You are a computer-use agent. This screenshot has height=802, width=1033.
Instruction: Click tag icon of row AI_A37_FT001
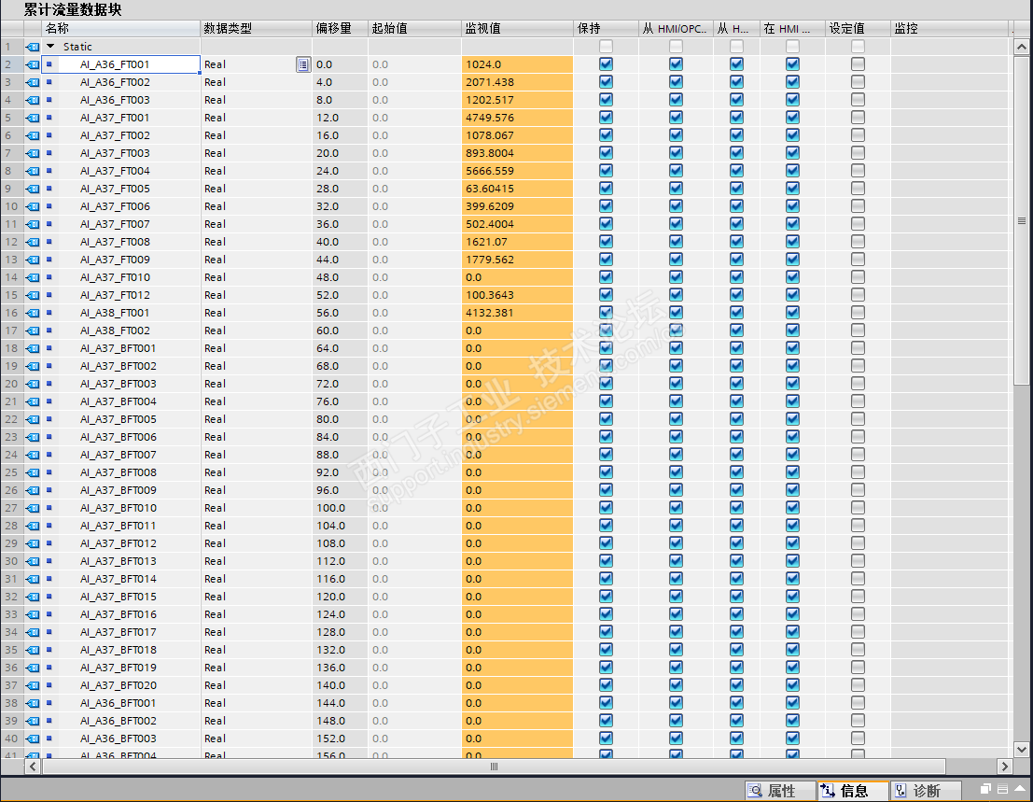tap(33, 118)
